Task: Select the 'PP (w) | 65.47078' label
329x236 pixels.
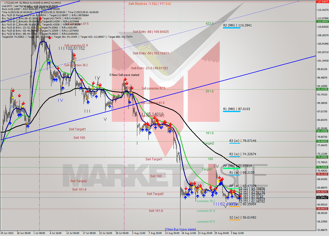Action: click(243, 186)
